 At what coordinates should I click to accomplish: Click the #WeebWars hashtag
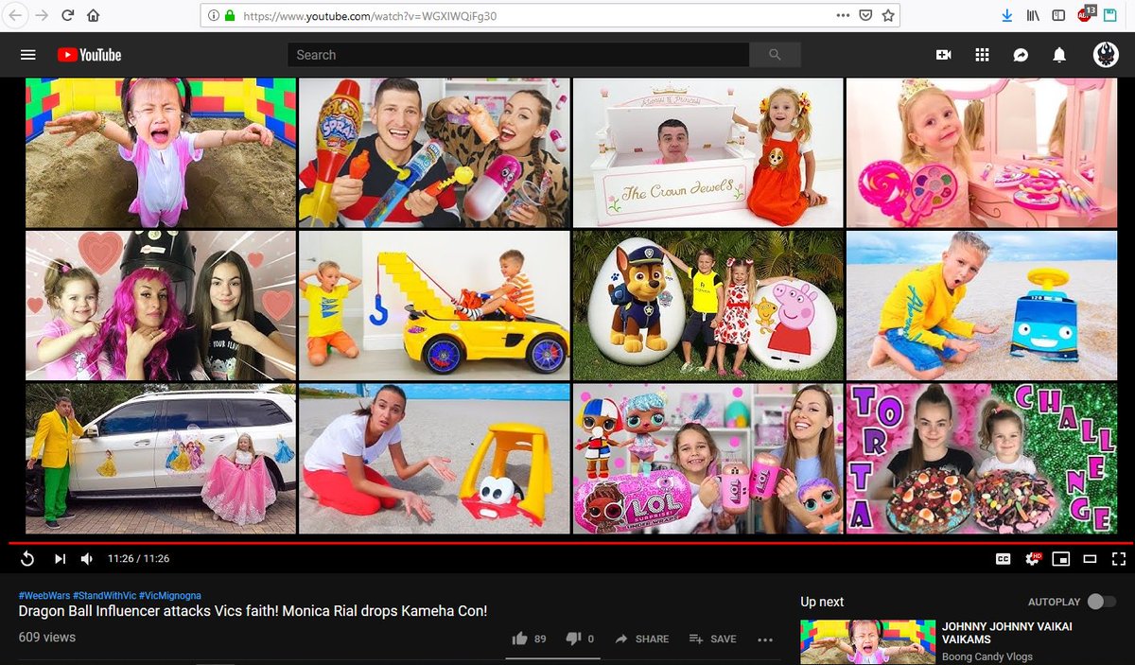pos(44,595)
